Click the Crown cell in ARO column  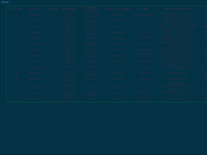[x=145, y=79]
